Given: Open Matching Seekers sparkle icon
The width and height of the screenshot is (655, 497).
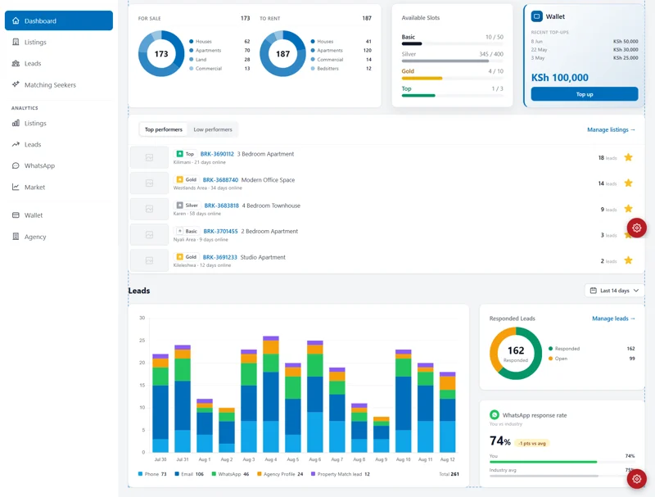Looking at the screenshot, I should (x=16, y=85).
